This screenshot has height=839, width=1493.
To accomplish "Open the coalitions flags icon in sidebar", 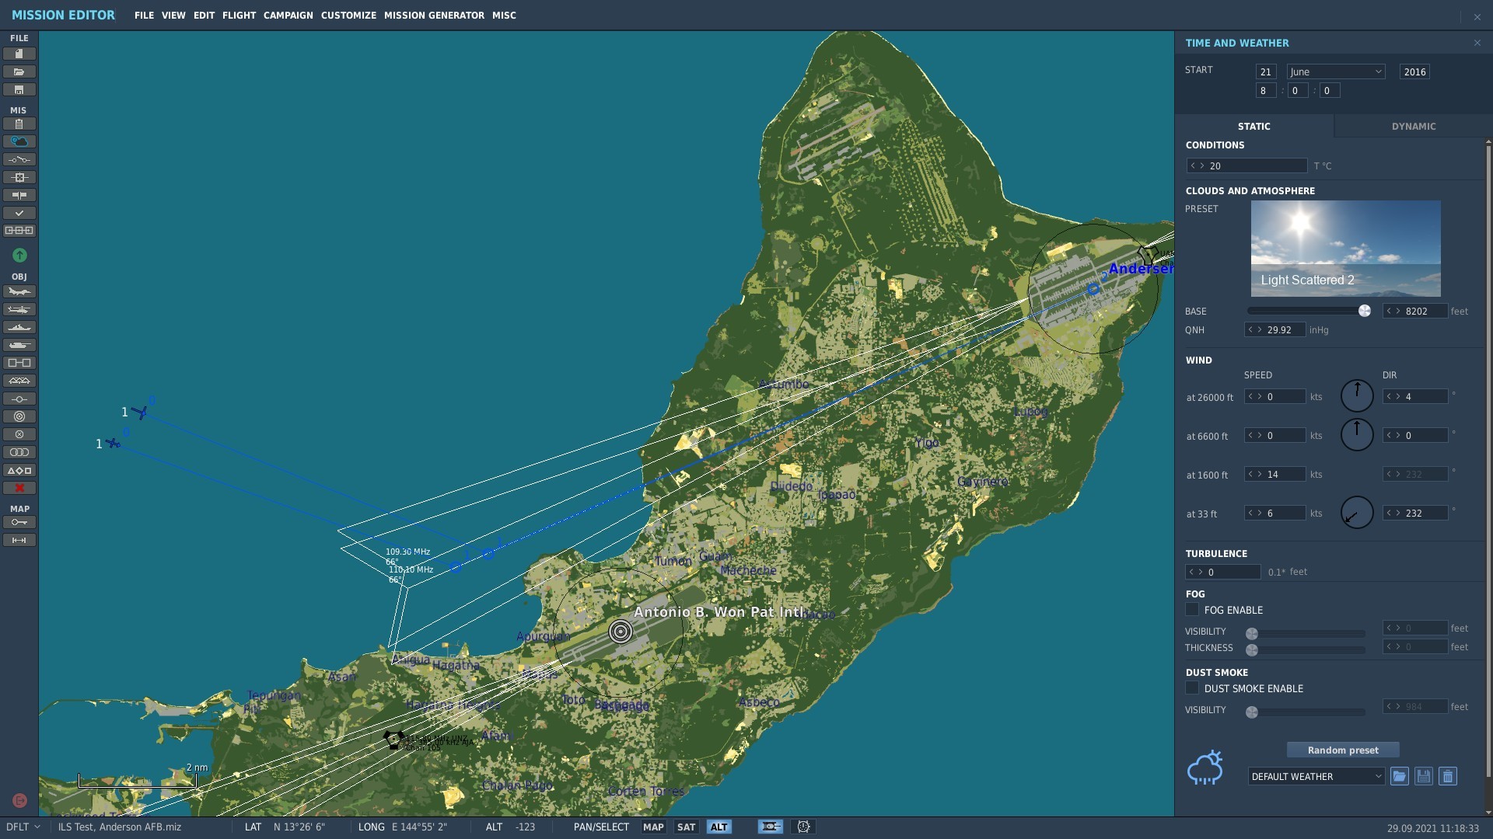I will 19,195.
